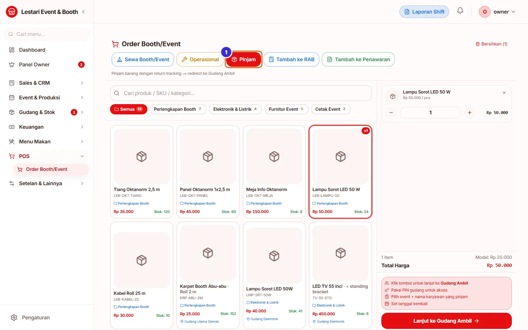Viewport: 528px width, 330px height.
Task: Choose Tambah ke RAB mode
Action: click(x=291, y=59)
